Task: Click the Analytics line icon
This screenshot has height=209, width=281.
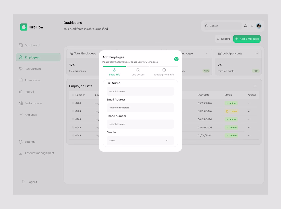Action: (x=21, y=115)
